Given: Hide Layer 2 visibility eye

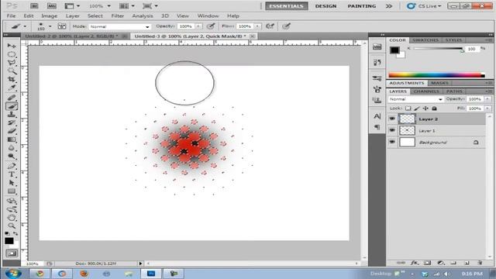Looking at the screenshot, I should click(392, 119).
